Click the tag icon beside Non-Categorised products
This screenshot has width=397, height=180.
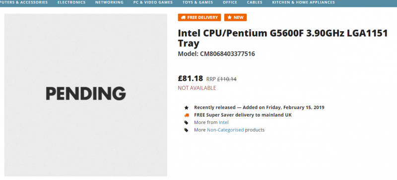pos(187,130)
